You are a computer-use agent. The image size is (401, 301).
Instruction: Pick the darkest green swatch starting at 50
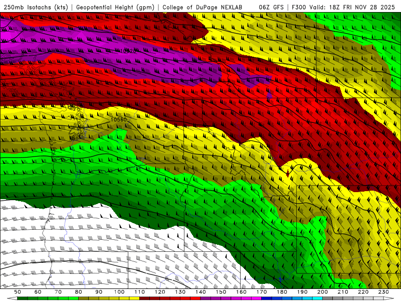coord(23,298)
